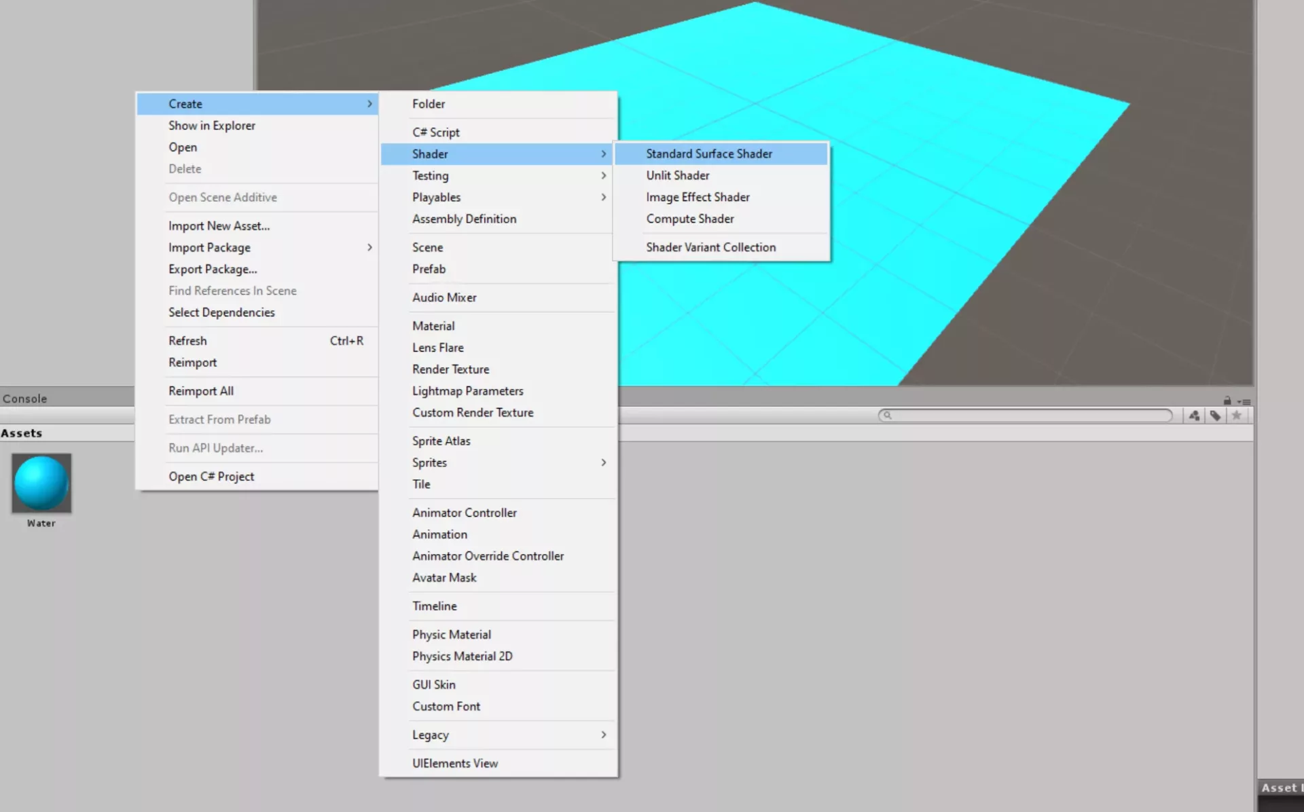Viewport: 1304px width, 812px height.
Task: Create a Shader Variant Collection
Action: click(x=721, y=247)
